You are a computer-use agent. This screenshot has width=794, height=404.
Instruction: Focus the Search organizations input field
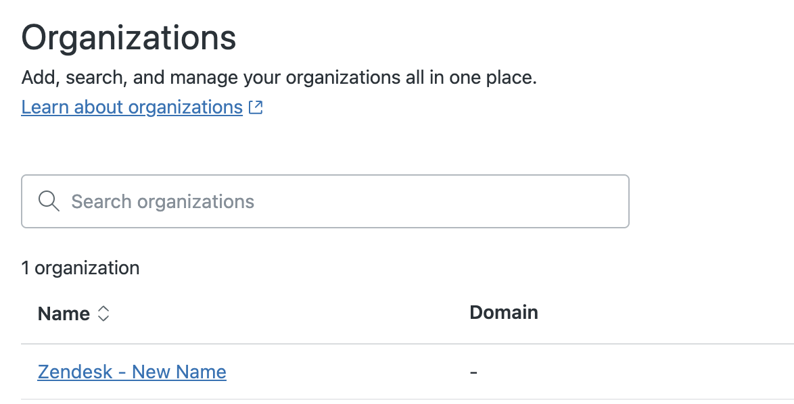tap(325, 201)
